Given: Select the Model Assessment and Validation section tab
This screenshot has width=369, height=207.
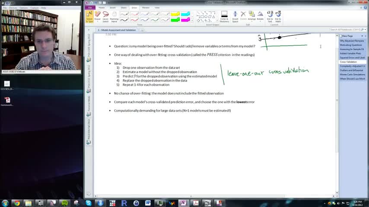Looking at the screenshot, I should [x=117, y=30].
